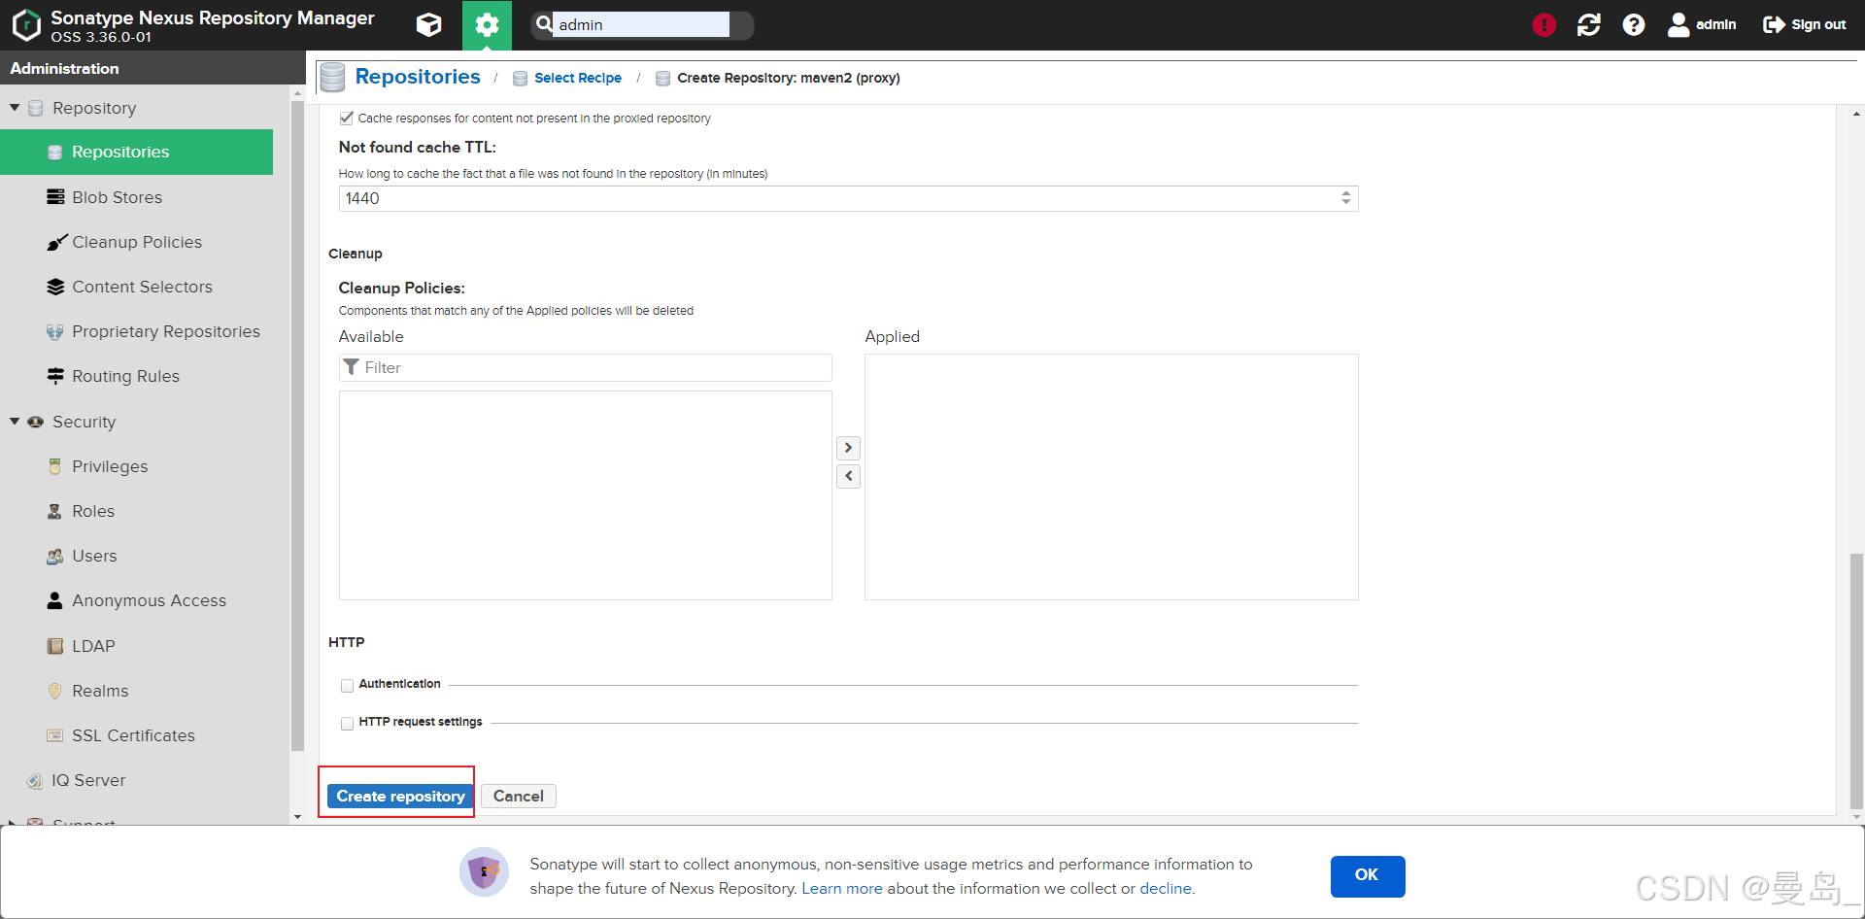Move selected policy to Applied with right arrow

pyautogui.click(x=848, y=448)
